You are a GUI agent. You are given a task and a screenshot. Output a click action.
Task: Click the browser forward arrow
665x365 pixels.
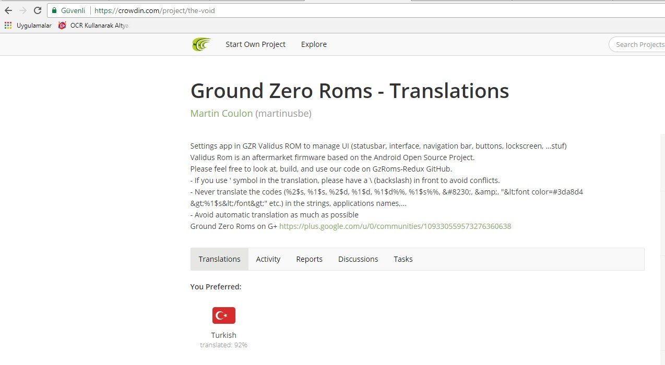coord(23,10)
